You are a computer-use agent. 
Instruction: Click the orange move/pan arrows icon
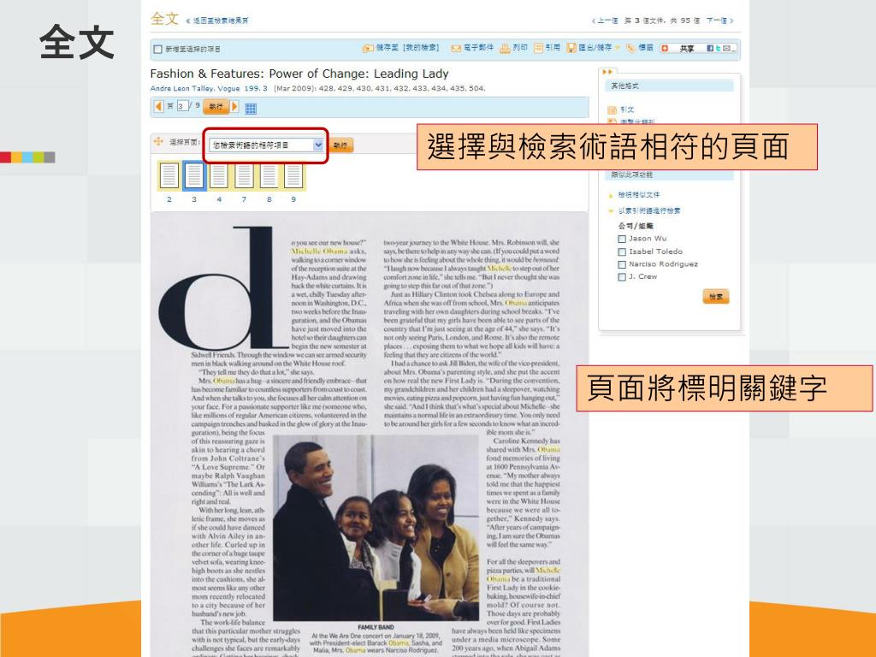point(158,142)
